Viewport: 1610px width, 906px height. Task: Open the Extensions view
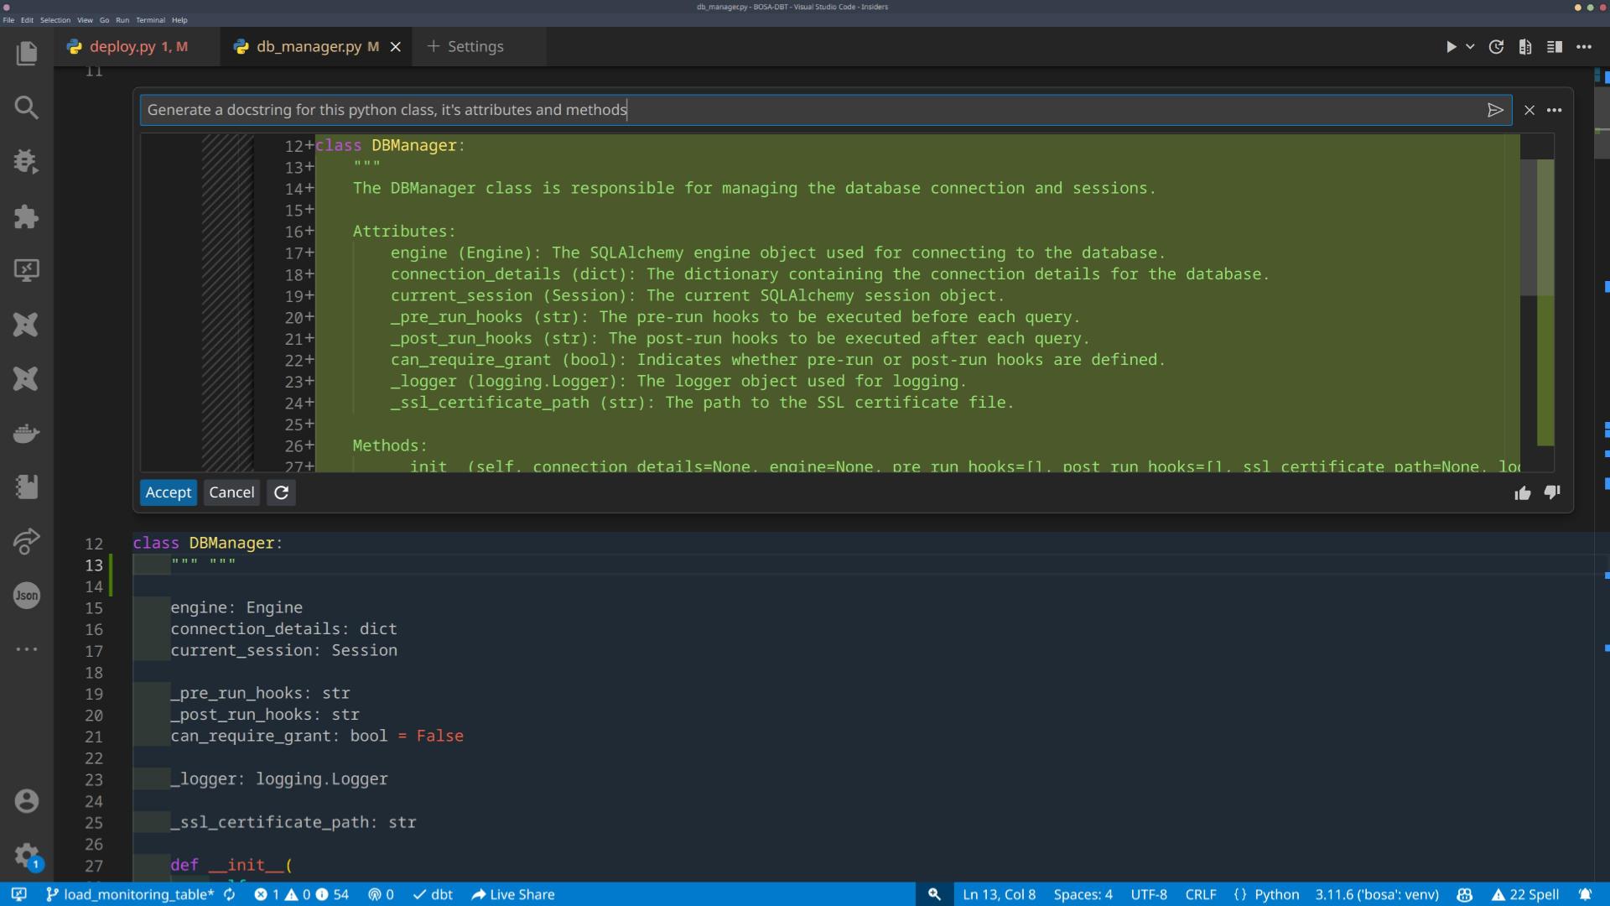coord(26,216)
